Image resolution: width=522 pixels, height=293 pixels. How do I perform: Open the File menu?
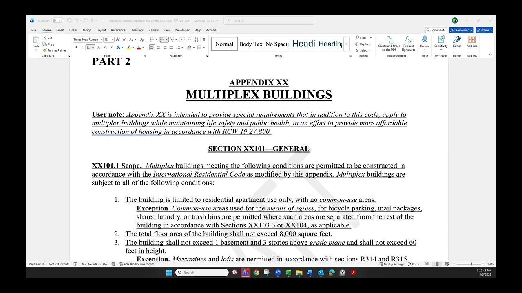click(x=34, y=30)
